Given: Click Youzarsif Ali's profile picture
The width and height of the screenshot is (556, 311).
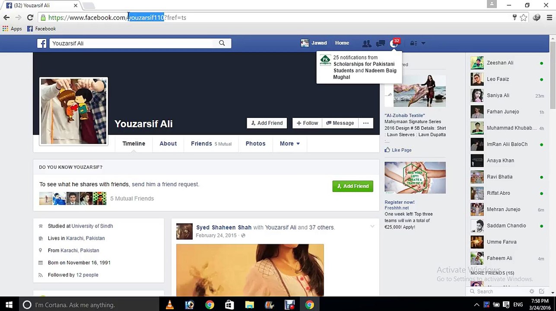Looking at the screenshot, I should (x=73, y=111).
